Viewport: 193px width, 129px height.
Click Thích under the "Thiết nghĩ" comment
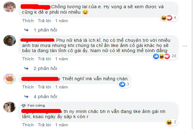(x=28, y=87)
